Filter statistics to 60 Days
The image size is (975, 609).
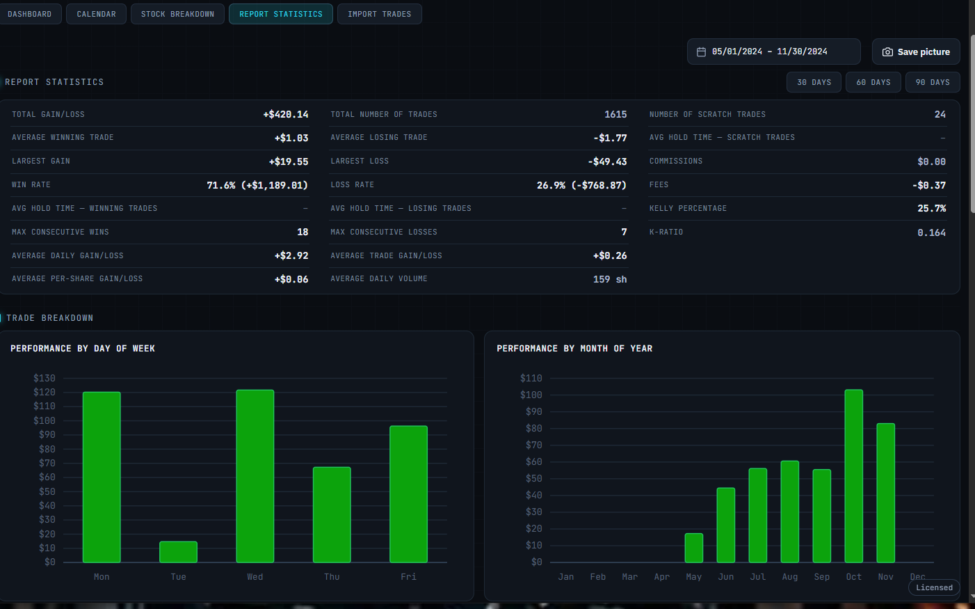(x=873, y=82)
